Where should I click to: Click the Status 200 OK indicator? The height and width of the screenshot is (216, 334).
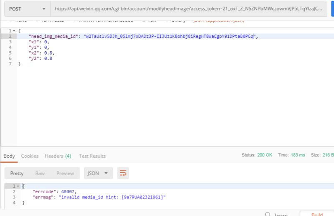[x=257, y=155]
